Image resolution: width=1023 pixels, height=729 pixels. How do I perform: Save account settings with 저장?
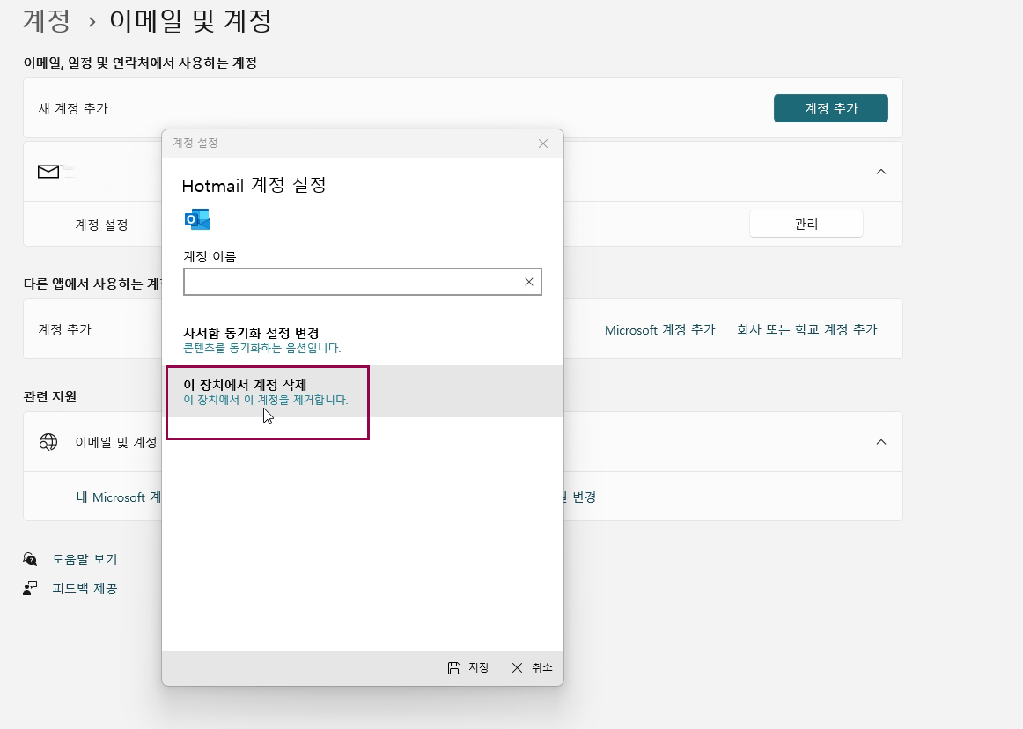468,667
